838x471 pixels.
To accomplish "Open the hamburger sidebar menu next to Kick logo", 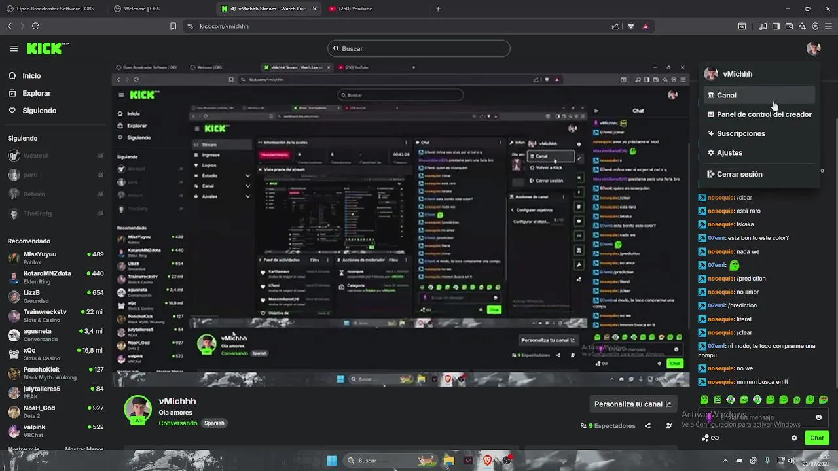I will click(14, 48).
